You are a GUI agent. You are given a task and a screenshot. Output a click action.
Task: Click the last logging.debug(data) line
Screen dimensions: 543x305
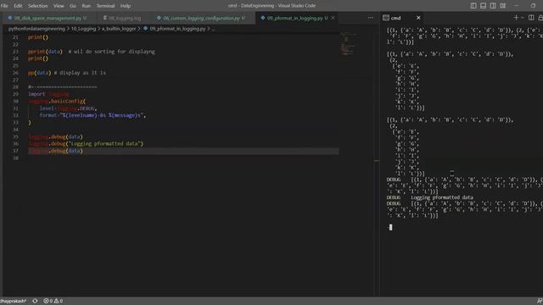(x=55, y=151)
